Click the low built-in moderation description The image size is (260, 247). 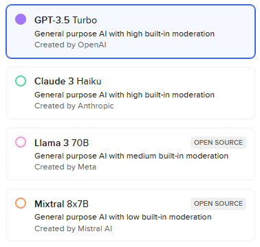(x=123, y=217)
